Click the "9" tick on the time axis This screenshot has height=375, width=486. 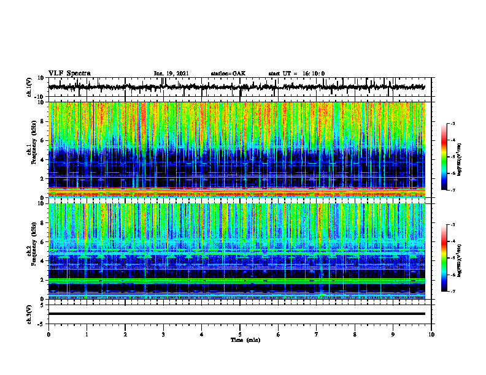pos(393,335)
